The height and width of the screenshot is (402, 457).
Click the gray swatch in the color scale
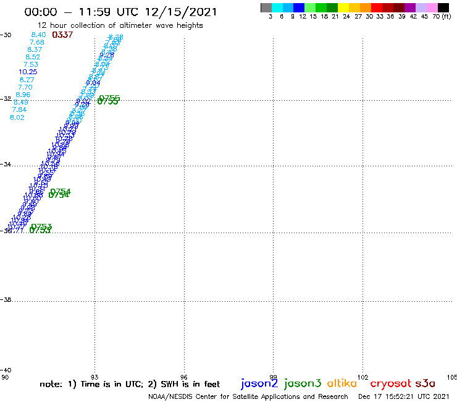(266, 7)
